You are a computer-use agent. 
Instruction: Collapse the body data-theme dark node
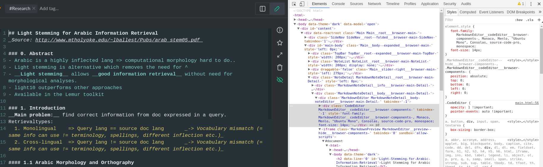point(295,24)
